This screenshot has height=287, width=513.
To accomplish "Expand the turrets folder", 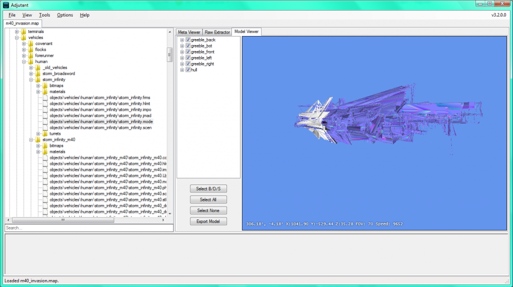I will 38,133.
